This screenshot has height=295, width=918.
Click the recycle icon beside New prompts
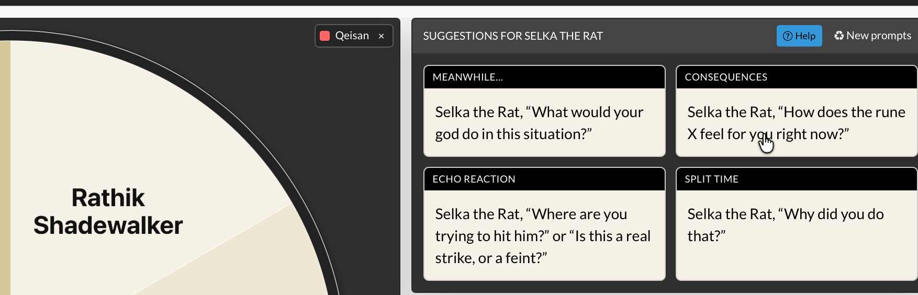point(838,36)
